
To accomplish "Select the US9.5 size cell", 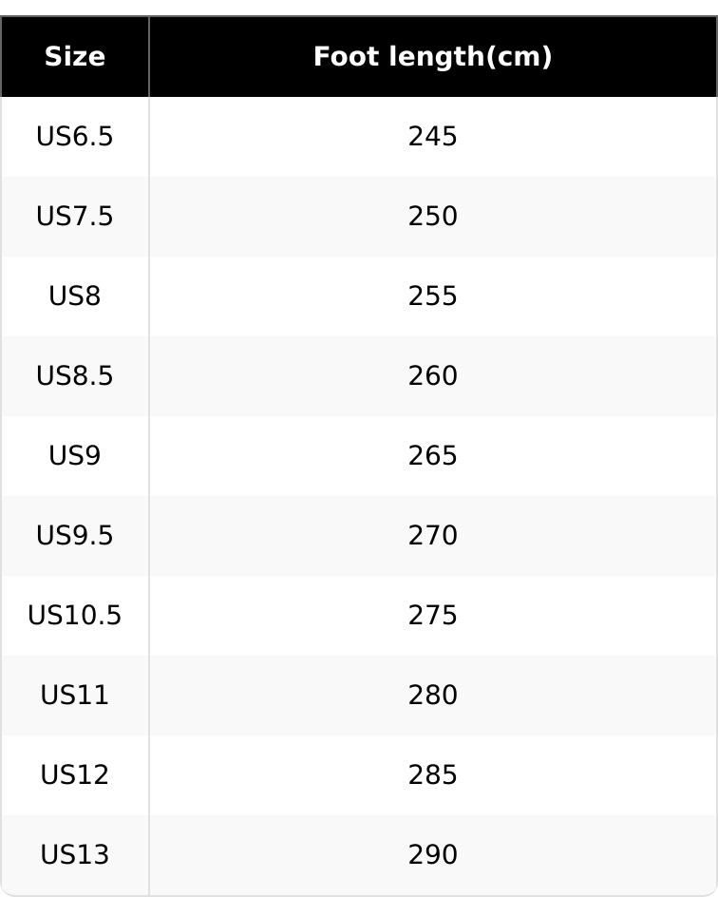I will (74, 536).
